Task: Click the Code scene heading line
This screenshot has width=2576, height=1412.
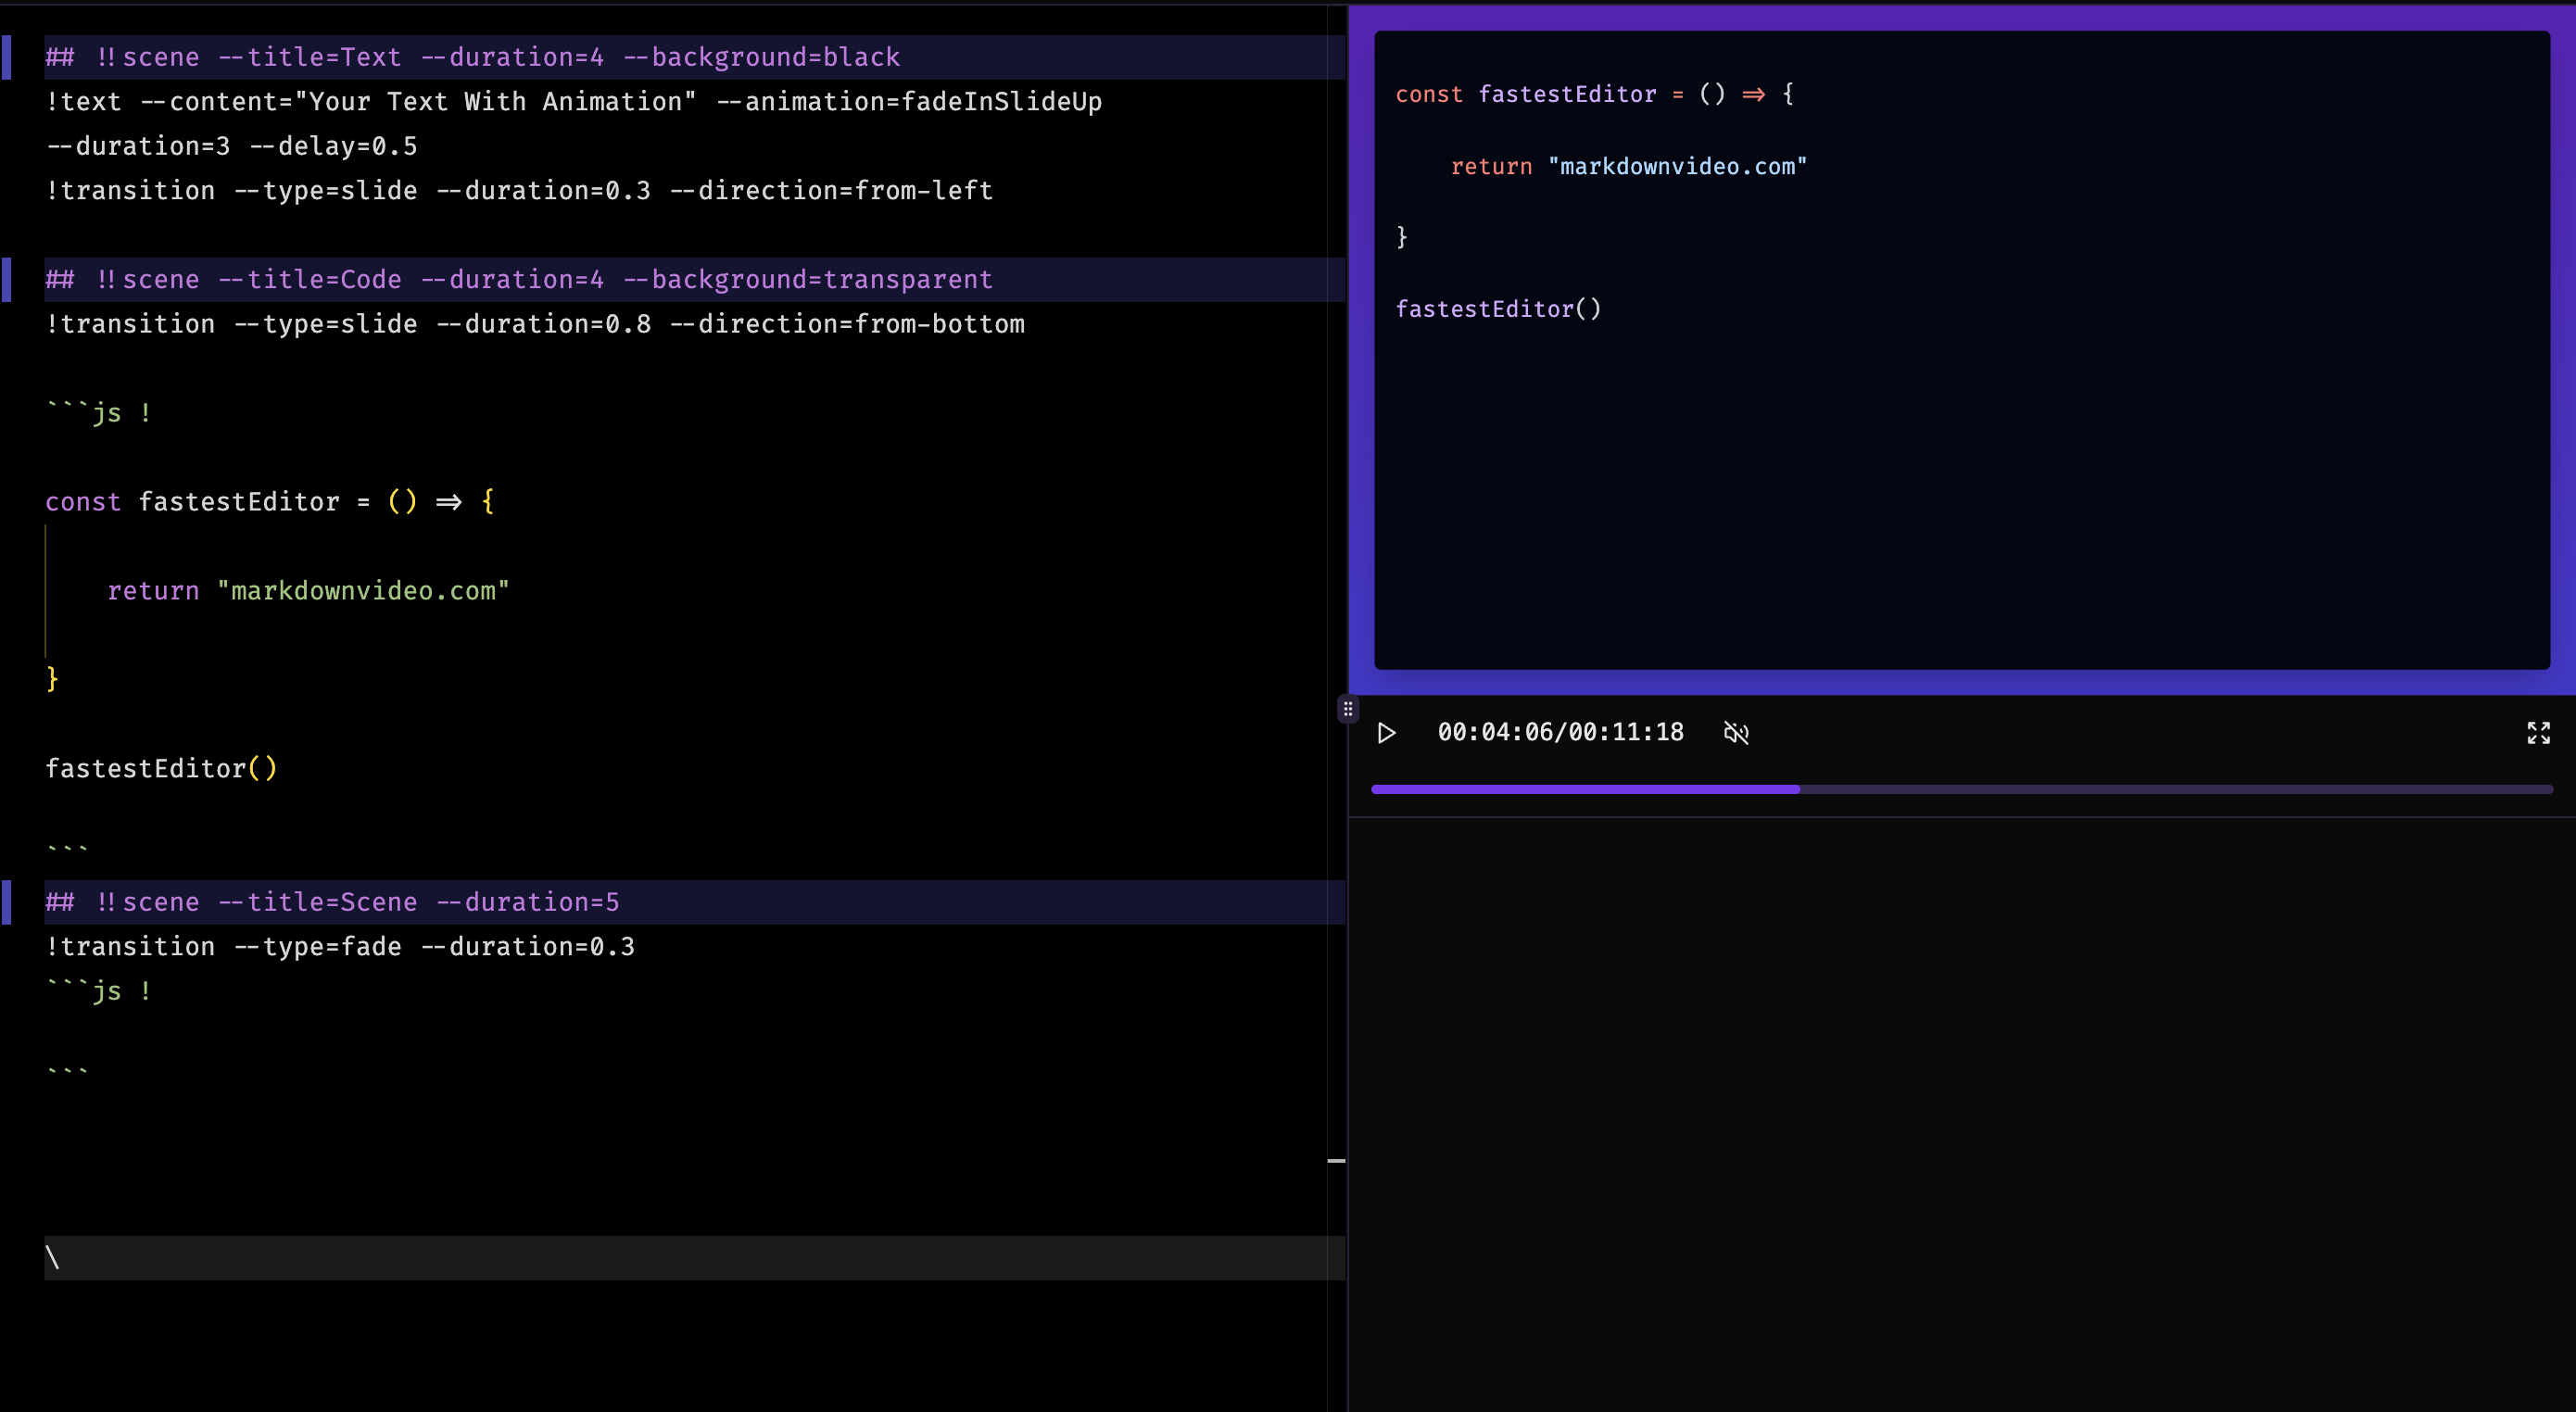Action: tap(694, 279)
